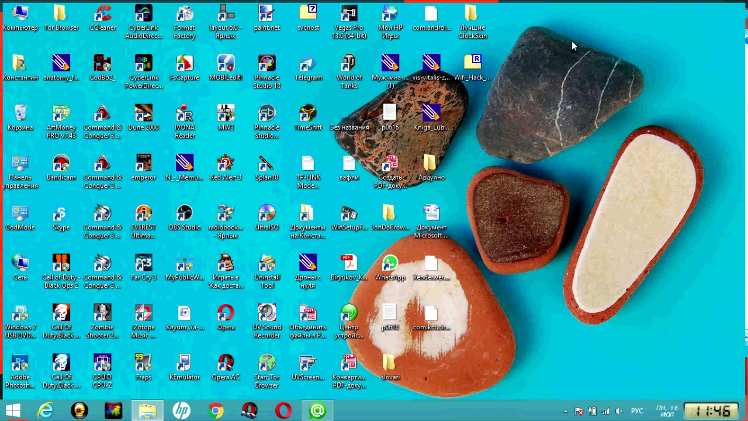The height and width of the screenshot is (421, 748).
Task: Select the Wifi_Hack archive icon
Action: click(x=472, y=68)
